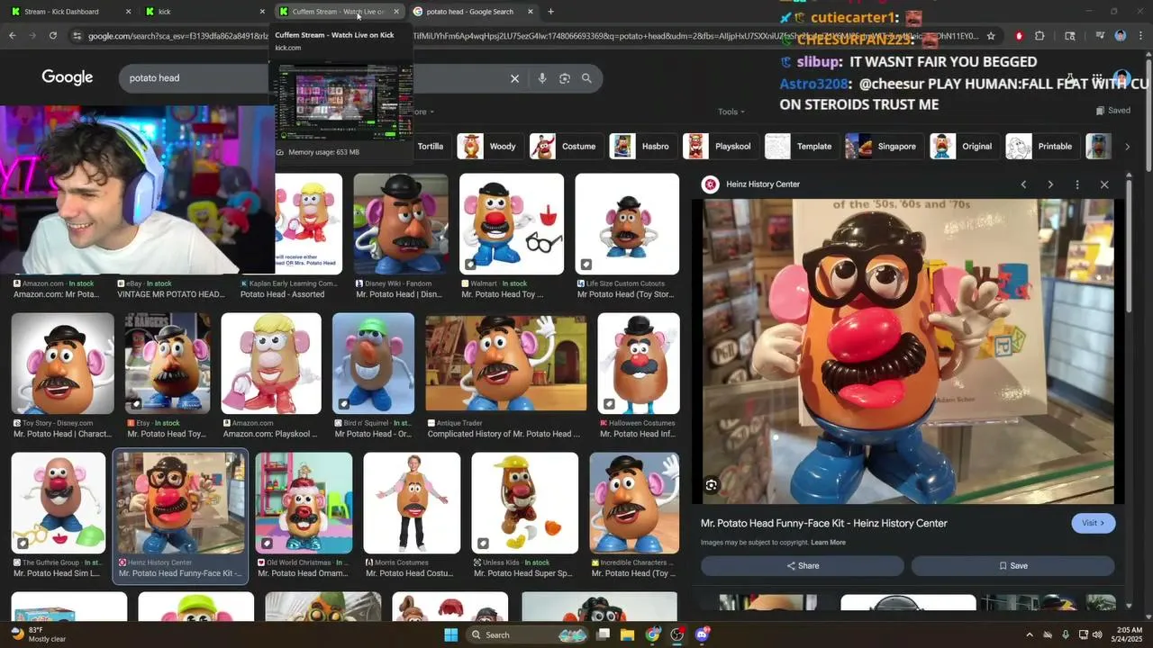Filter images by the Original chip
Image resolution: width=1153 pixels, height=648 pixels.
tap(963, 147)
